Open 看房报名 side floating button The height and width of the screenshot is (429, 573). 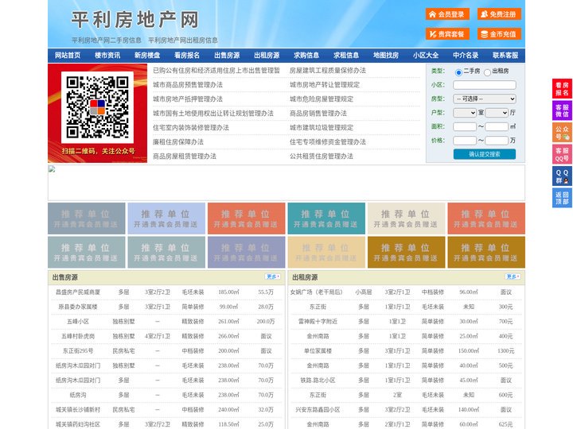pyautogui.click(x=562, y=89)
